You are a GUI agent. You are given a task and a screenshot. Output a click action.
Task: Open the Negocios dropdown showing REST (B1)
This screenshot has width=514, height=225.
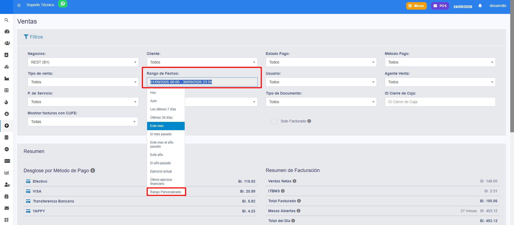83,62
